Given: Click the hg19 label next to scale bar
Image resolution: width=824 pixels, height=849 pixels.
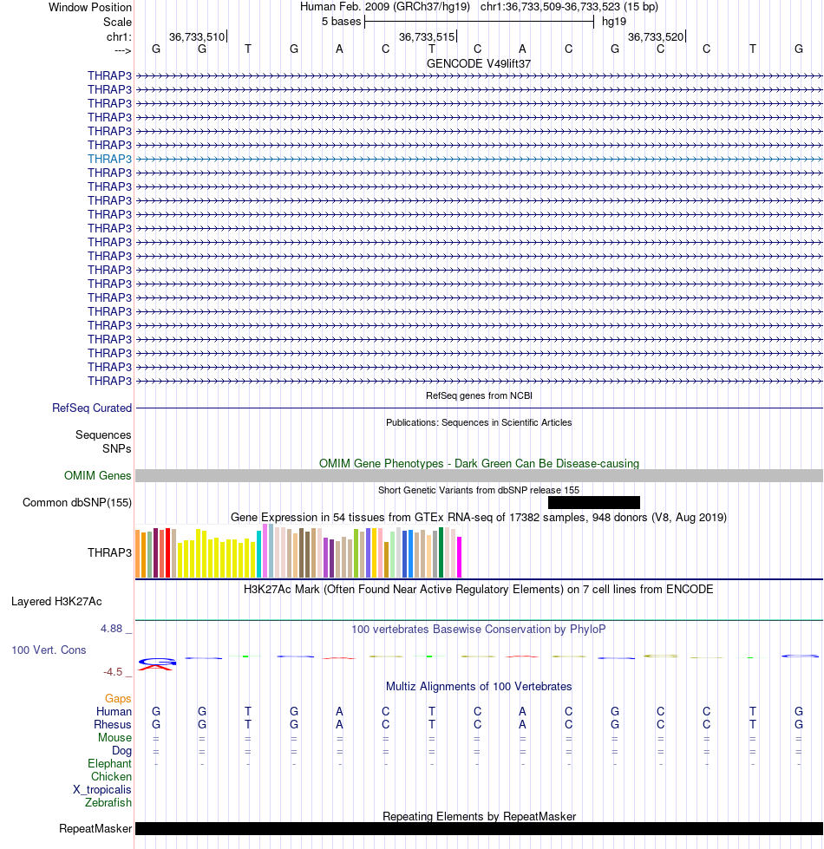Looking at the screenshot, I should click(614, 22).
